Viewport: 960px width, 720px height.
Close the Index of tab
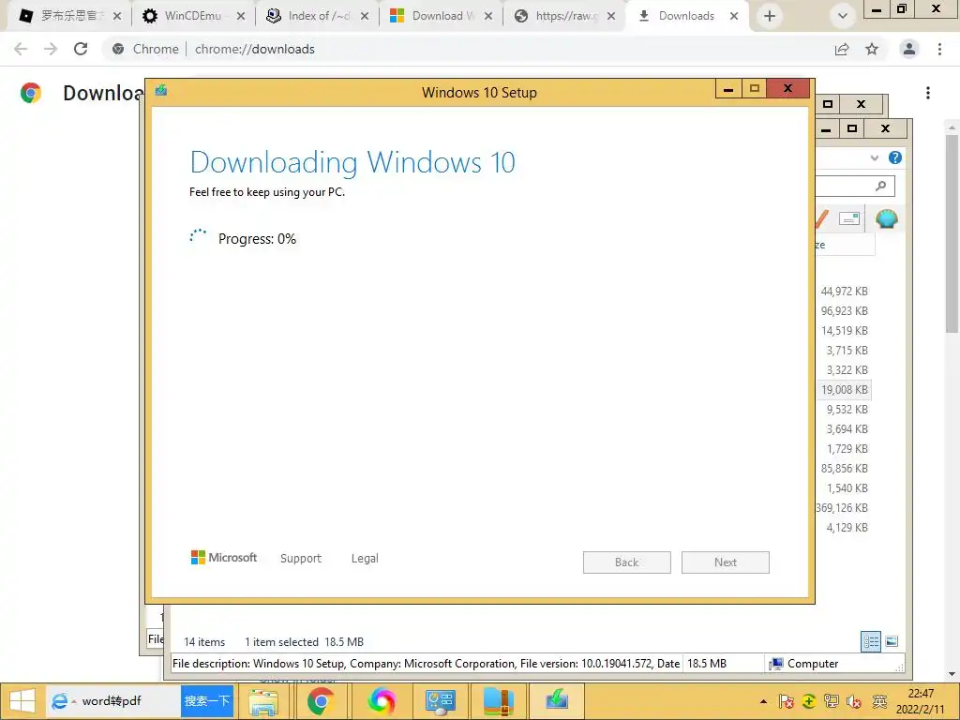click(x=365, y=17)
